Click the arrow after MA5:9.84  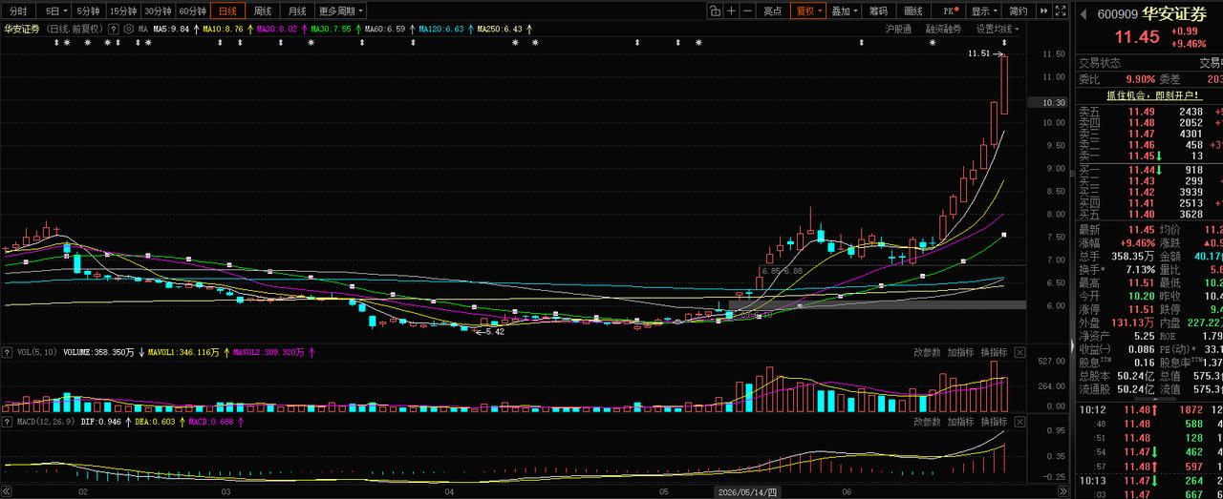click(195, 29)
